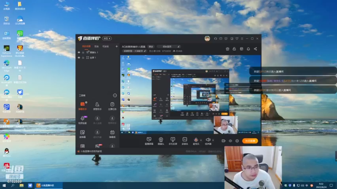
Task: Open the user avatar in title bar
Action: point(207,39)
